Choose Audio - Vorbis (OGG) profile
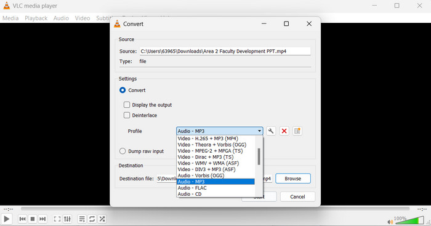The width and height of the screenshot is (431, 226). [x=216, y=176]
